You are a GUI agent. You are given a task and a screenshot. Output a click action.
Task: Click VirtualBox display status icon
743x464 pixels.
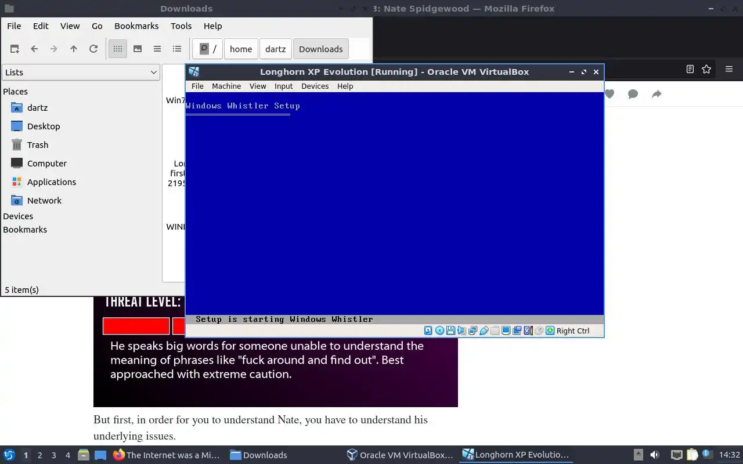[506, 331]
